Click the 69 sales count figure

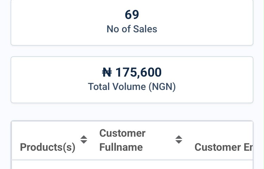click(x=132, y=15)
